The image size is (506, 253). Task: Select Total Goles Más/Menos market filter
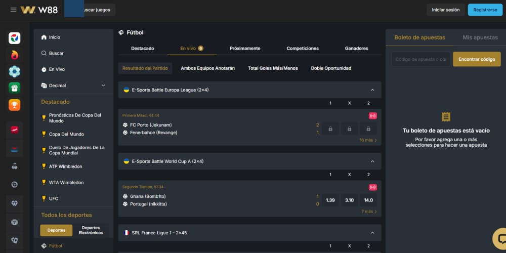pos(273,68)
